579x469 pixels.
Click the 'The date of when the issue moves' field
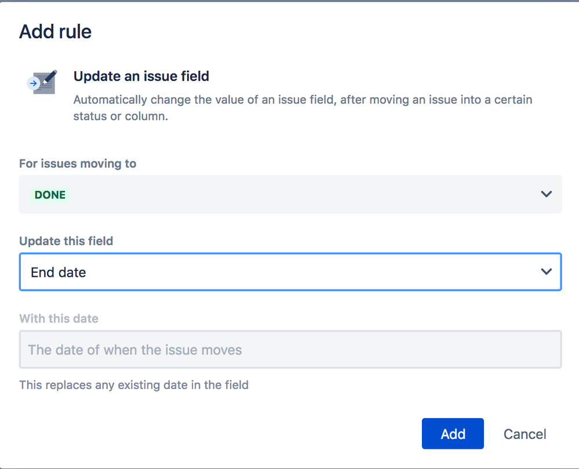[x=290, y=350]
